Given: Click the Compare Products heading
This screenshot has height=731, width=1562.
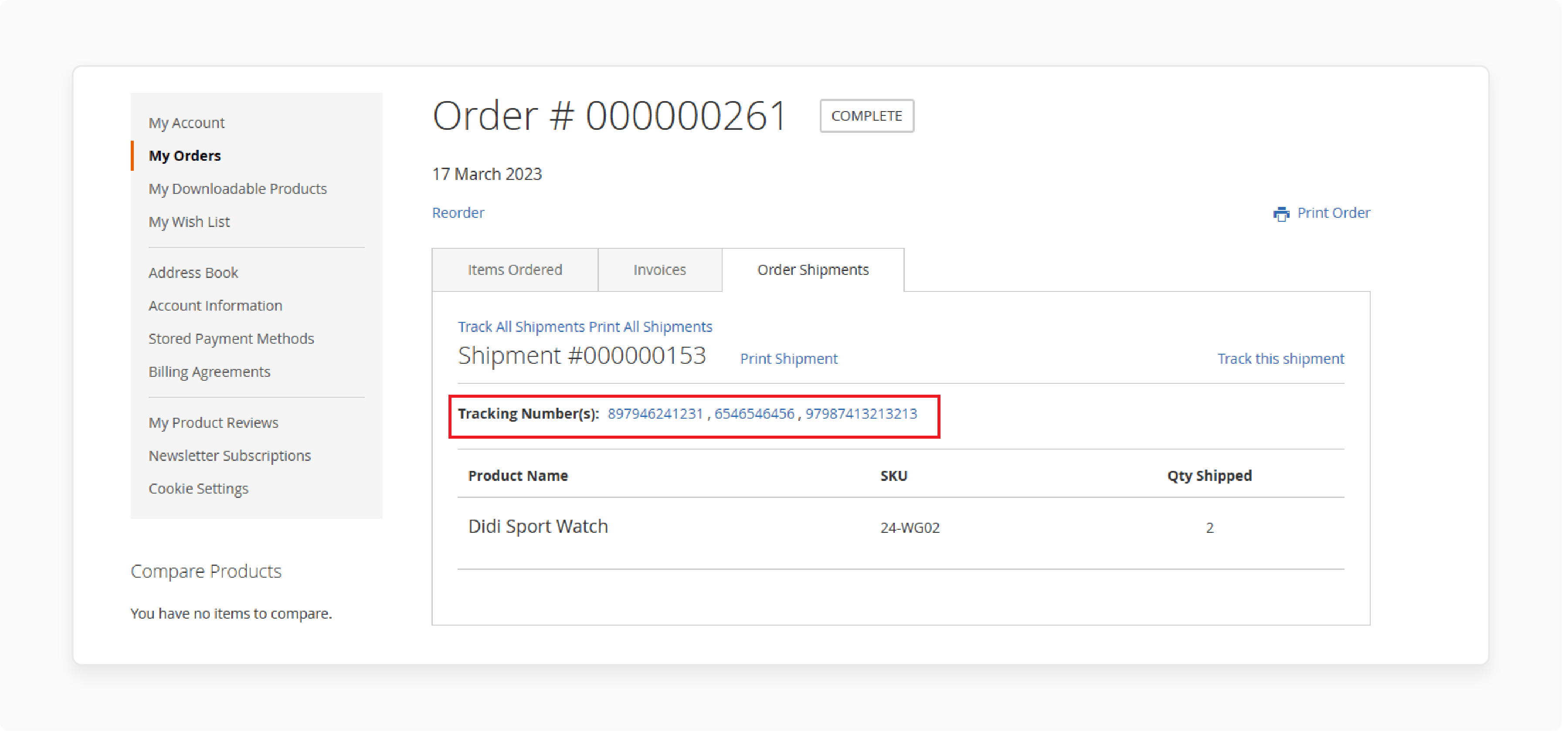Looking at the screenshot, I should [206, 572].
